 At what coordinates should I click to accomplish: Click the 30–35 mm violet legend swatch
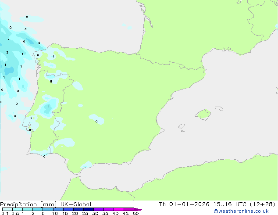99,209
